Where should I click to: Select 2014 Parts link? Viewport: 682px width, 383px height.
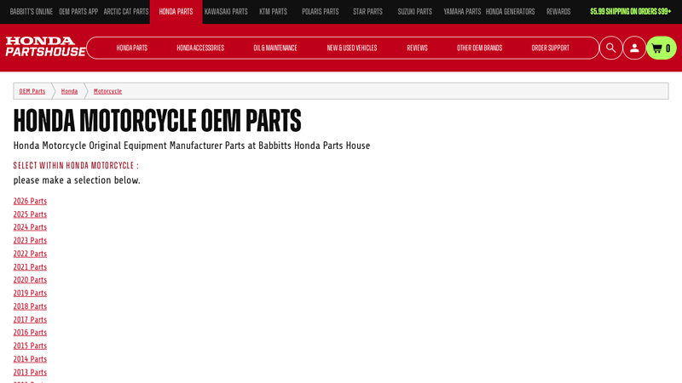[x=30, y=358]
